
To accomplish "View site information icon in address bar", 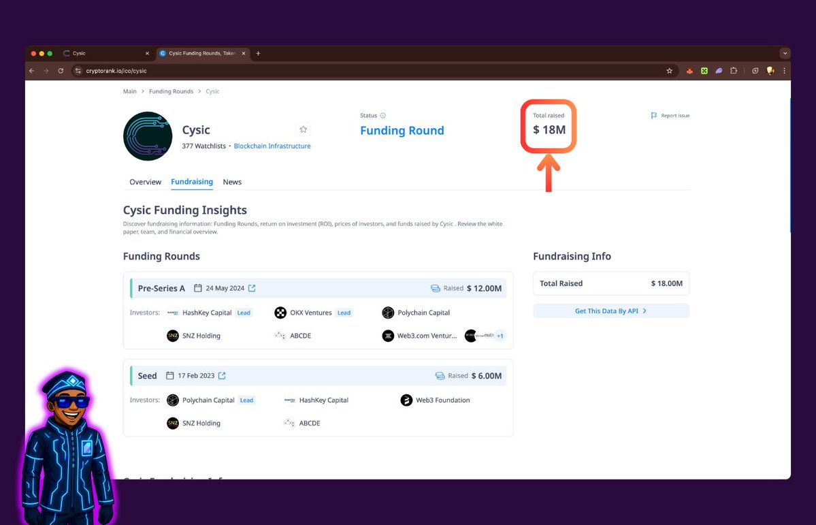I will pyautogui.click(x=78, y=71).
